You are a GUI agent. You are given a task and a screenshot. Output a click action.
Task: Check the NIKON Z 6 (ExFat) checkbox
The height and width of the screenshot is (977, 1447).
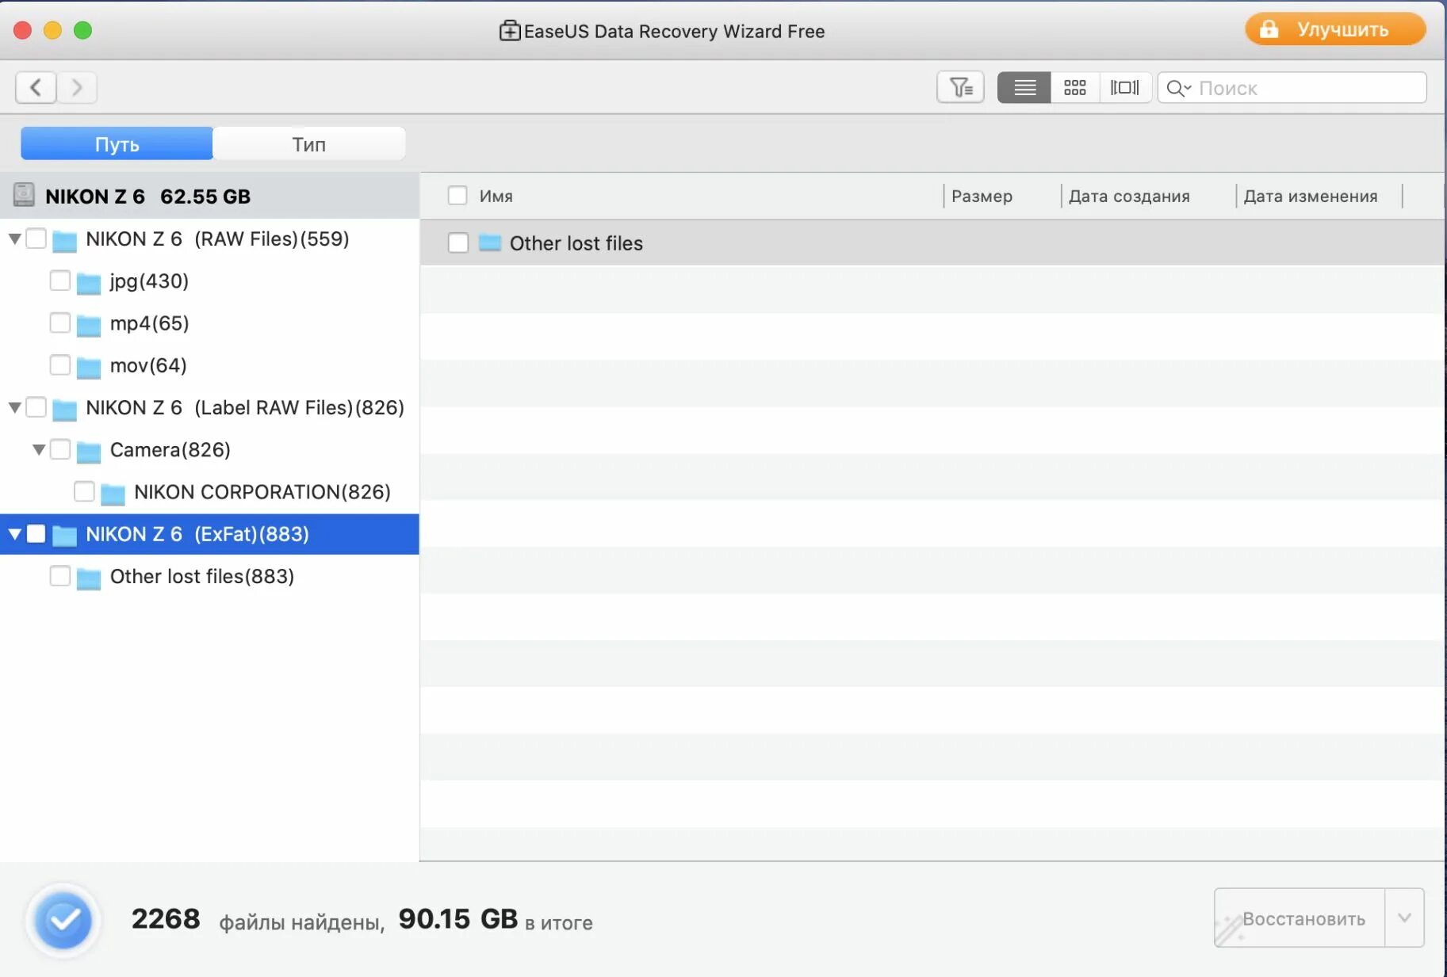[36, 533]
